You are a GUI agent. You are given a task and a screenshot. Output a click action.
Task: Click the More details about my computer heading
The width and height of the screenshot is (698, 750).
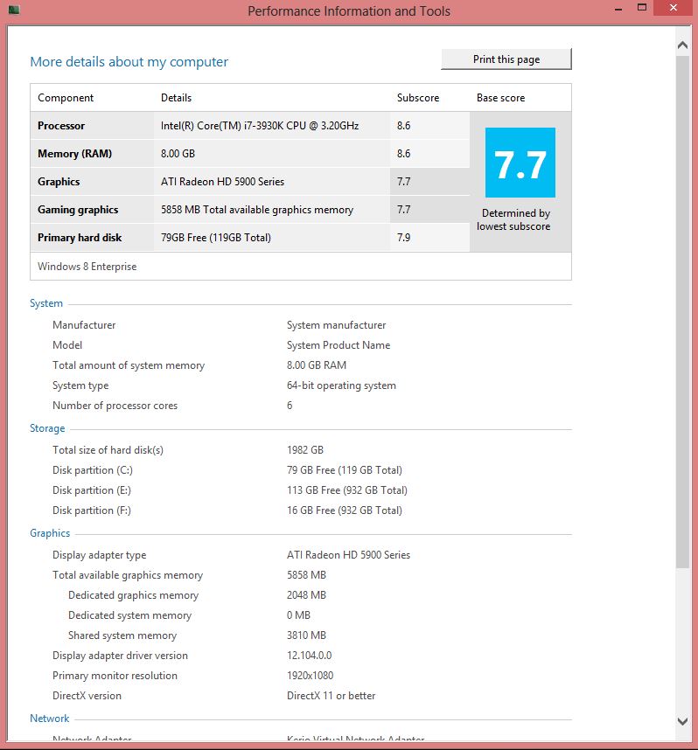coord(129,62)
